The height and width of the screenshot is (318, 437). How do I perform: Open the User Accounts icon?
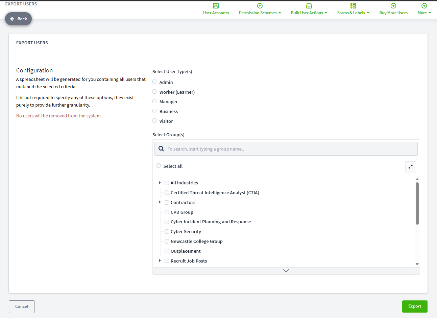pyautogui.click(x=216, y=6)
